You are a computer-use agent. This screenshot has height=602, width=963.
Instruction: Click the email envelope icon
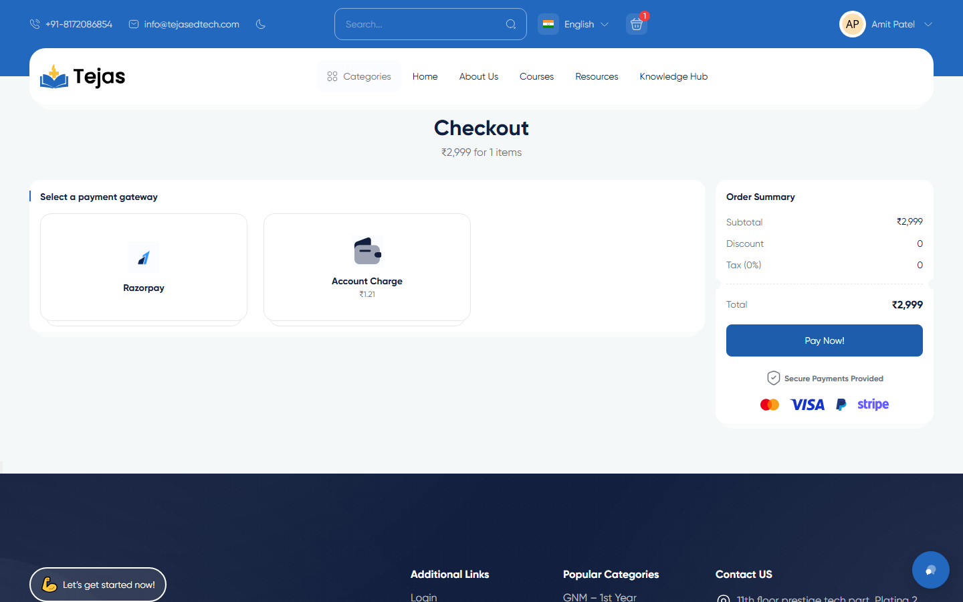point(134,24)
